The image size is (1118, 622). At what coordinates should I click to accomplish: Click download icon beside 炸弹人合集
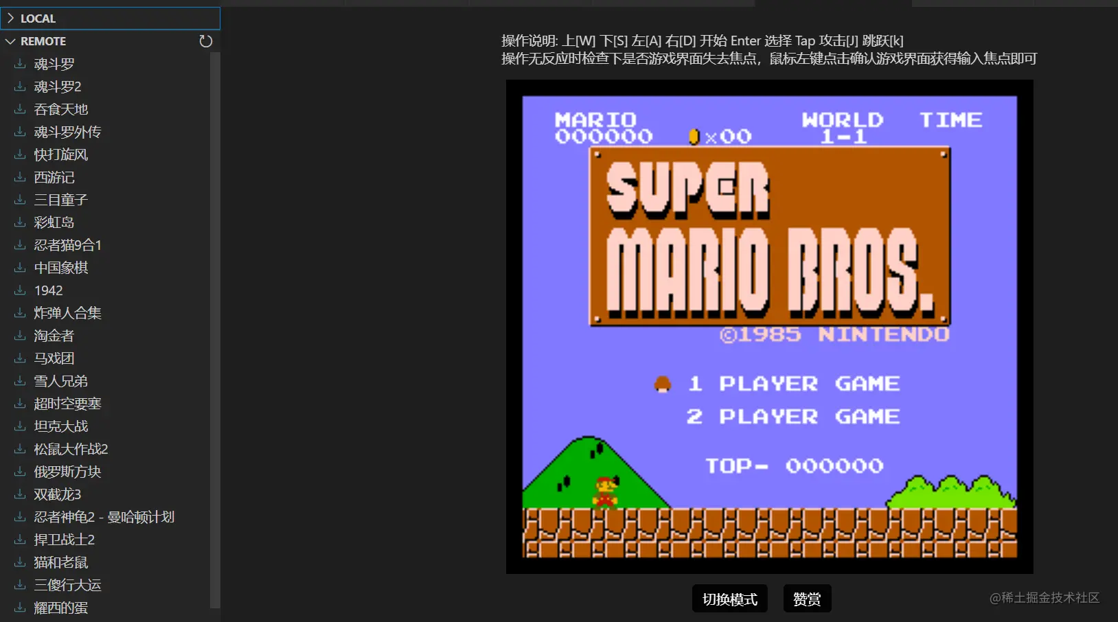click(20, 313)
